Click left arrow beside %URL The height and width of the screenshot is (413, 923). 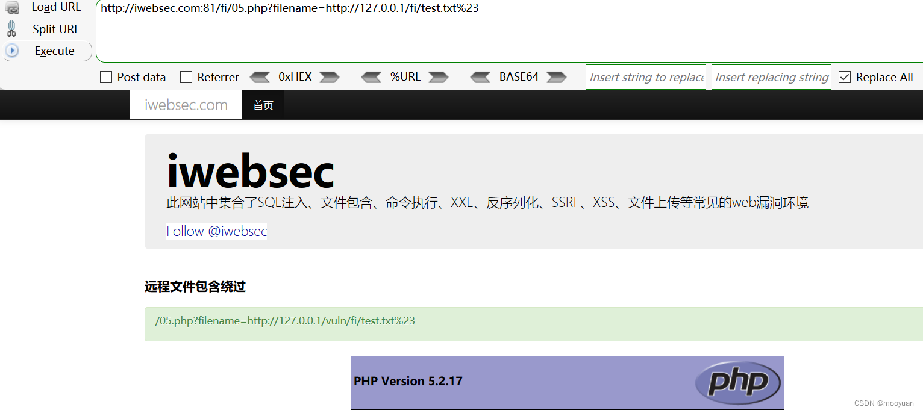(372, 77)
